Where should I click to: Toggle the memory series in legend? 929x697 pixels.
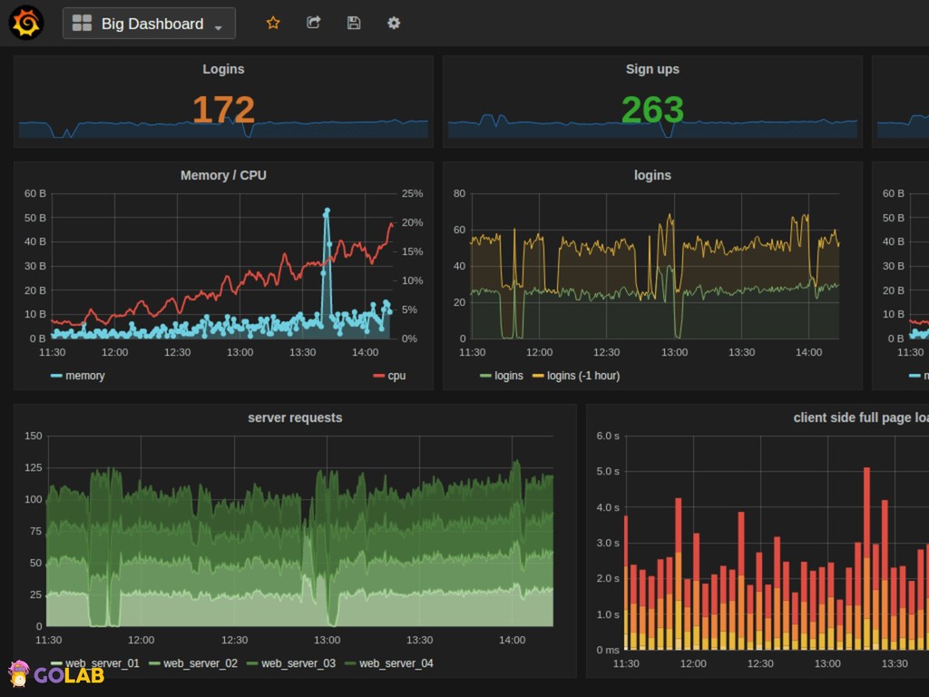click(84, 376)
